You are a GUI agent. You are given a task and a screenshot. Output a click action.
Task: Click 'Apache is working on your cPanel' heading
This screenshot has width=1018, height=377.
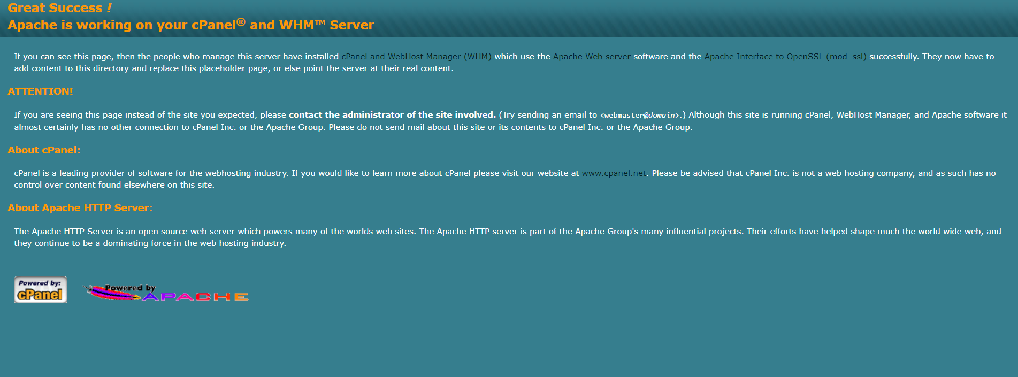coord(191,25)
